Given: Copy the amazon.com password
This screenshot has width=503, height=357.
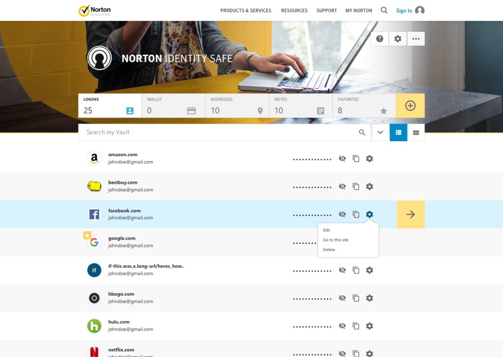Looking at the screenshot, I should pyautogui.click(x=356, y=159).
